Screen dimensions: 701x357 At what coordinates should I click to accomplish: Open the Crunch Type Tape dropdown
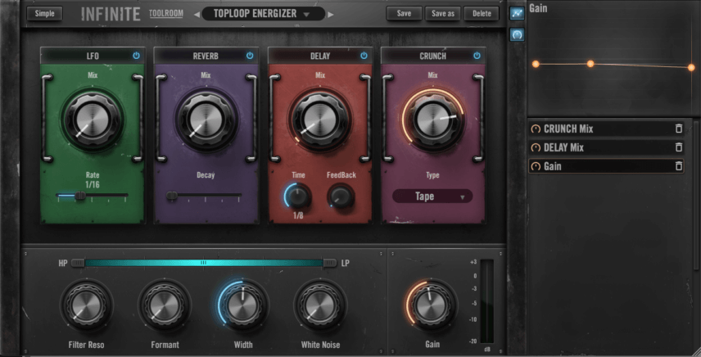pyautogui.click(x=432, y=197)
